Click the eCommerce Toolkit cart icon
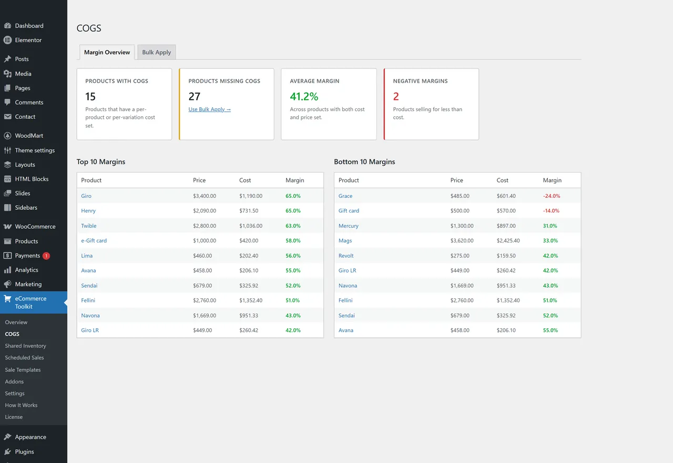 7,299
